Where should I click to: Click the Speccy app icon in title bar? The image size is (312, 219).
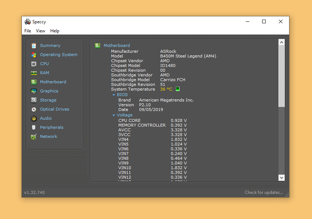click(x=27, y=22)
